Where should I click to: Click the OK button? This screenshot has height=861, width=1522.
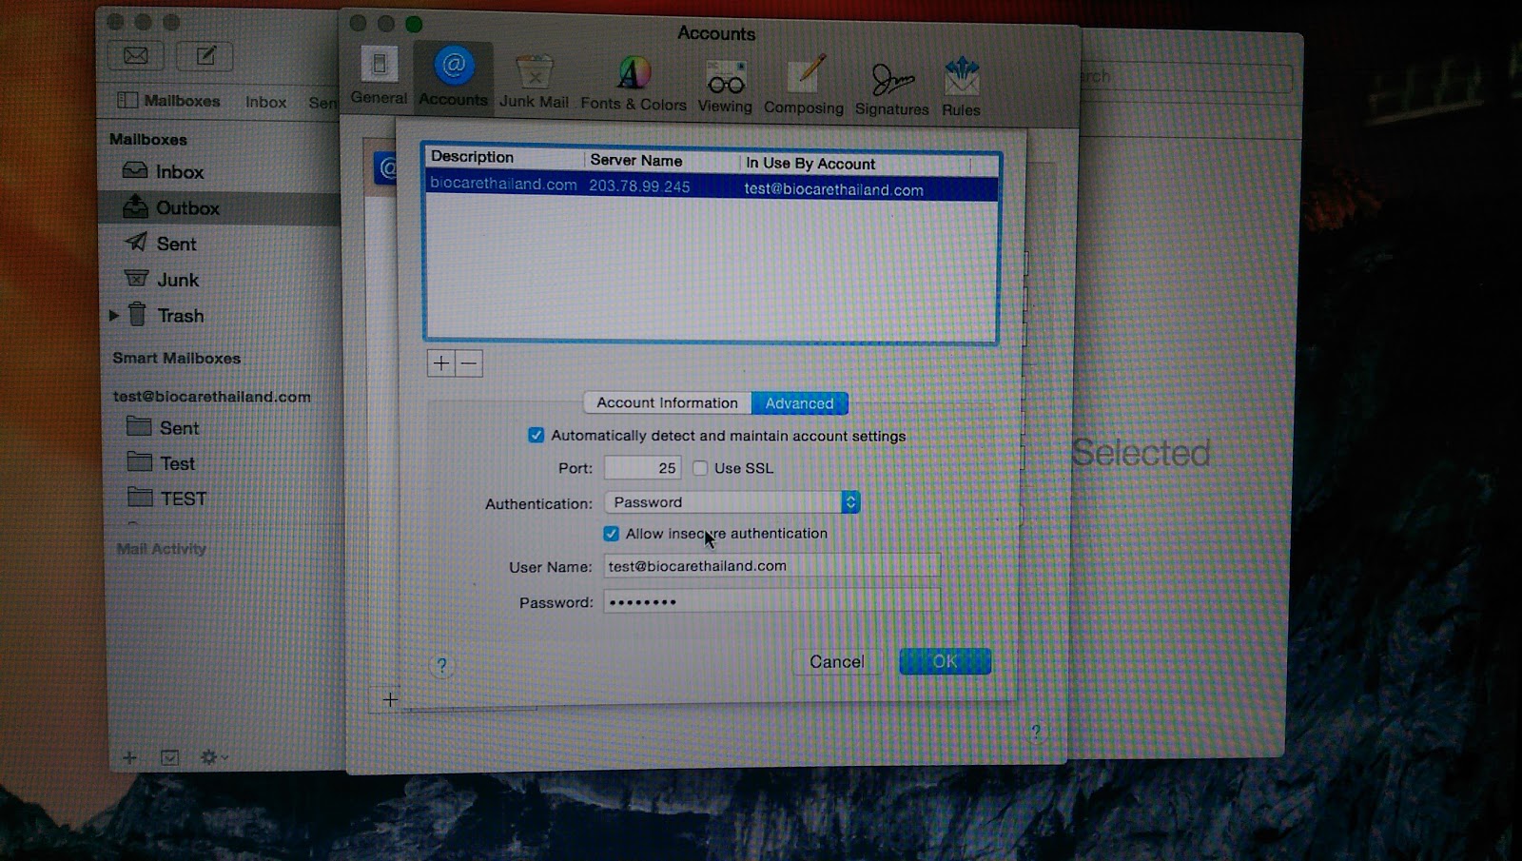point(945,661)
